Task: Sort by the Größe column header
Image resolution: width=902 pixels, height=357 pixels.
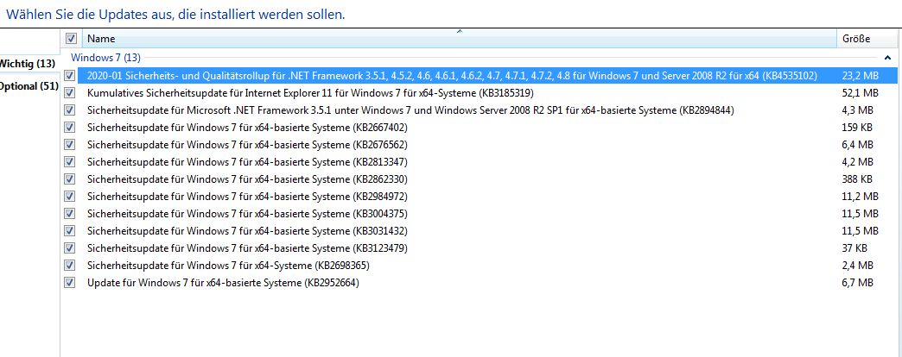Action: click(x=868, y=39)
